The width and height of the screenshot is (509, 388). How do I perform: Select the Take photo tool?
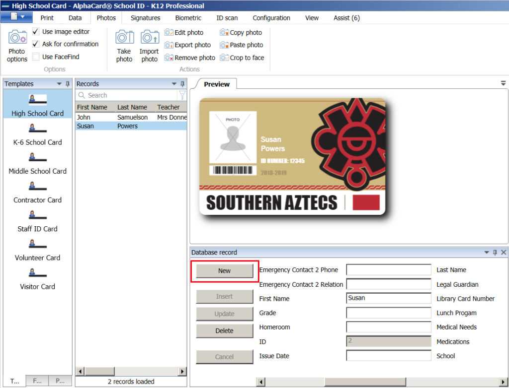click(124, 47)
